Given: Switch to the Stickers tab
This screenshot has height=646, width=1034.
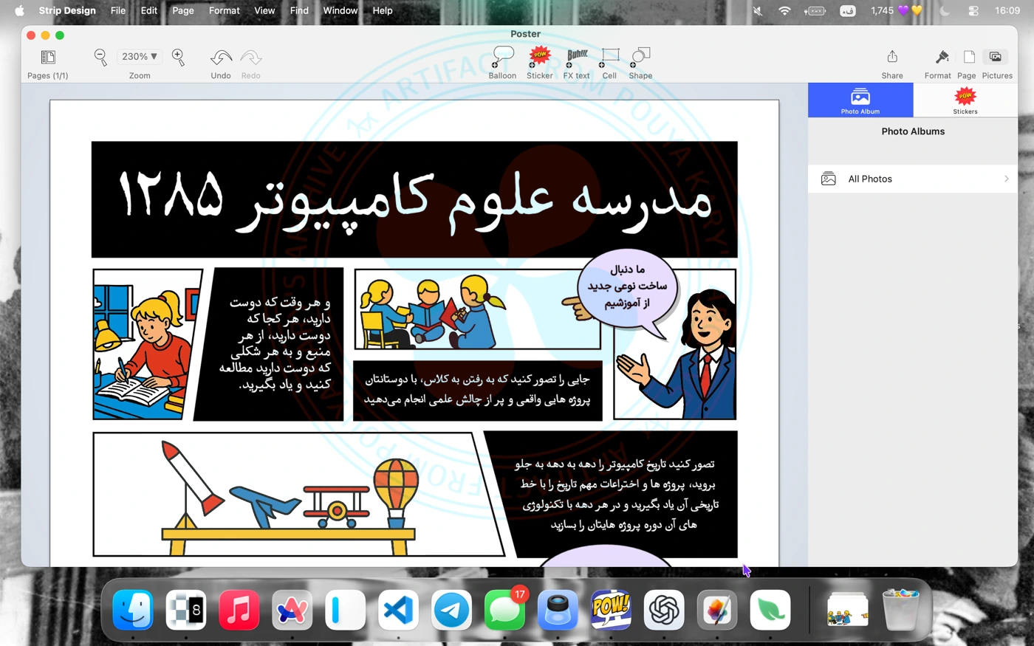Looking at the screenshot, I should click(965, 100).
